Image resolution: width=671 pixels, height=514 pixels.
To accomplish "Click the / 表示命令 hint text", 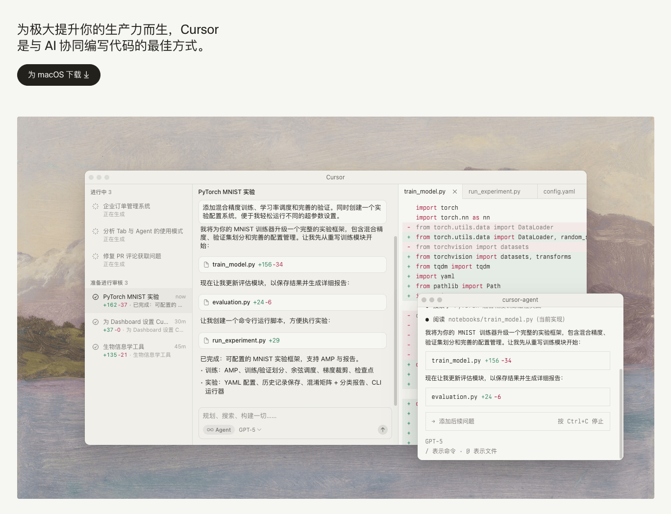I will tap(441, 451).
